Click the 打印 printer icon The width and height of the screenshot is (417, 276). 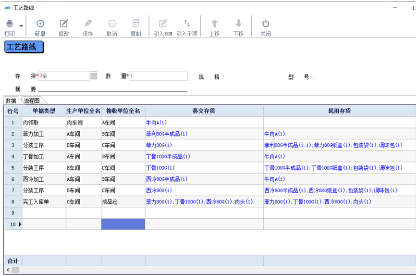click(x=10, y=24)
